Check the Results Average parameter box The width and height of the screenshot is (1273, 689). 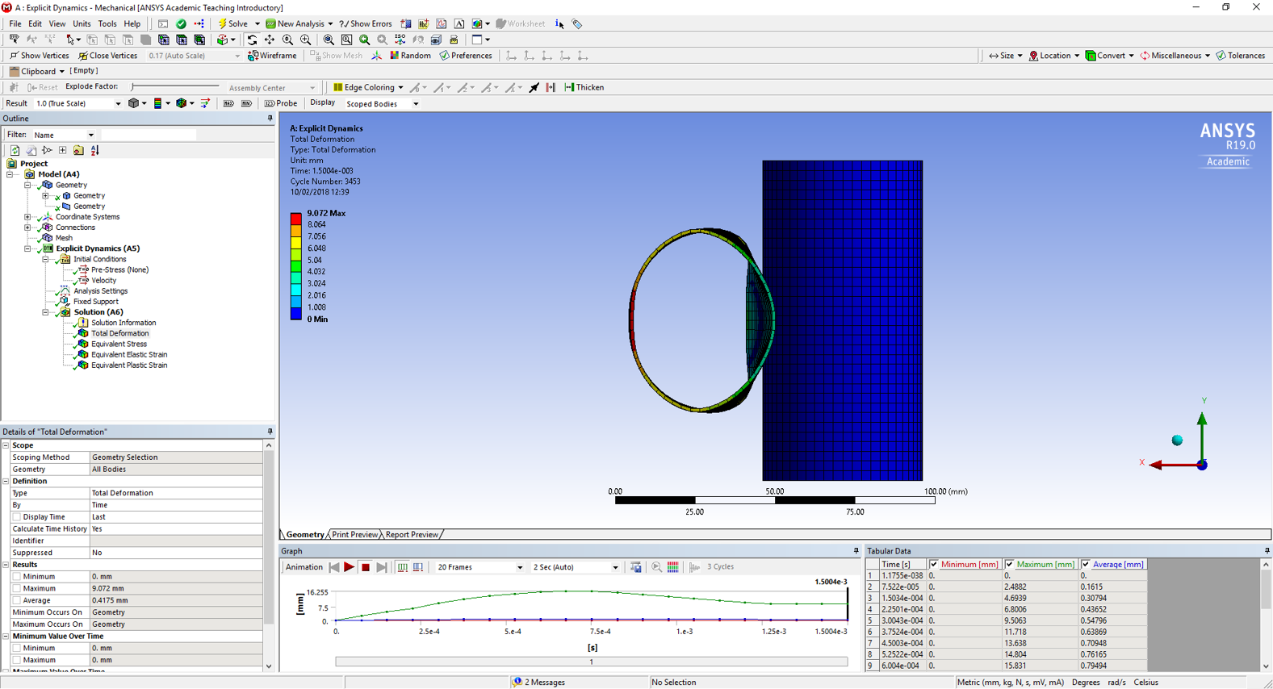tap(17, 600)
